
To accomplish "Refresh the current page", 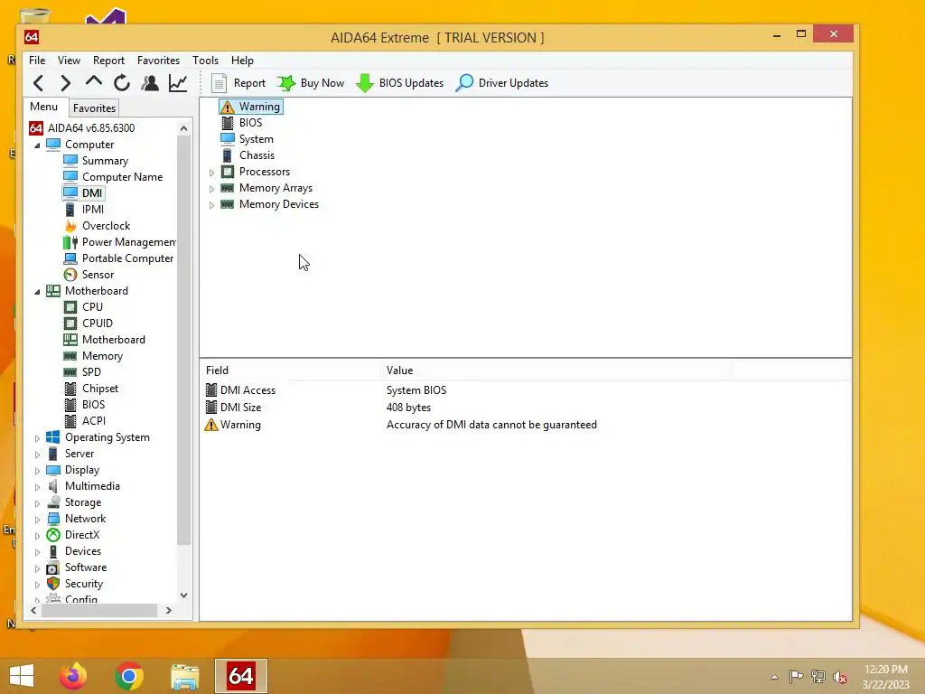I will (122, 83).
